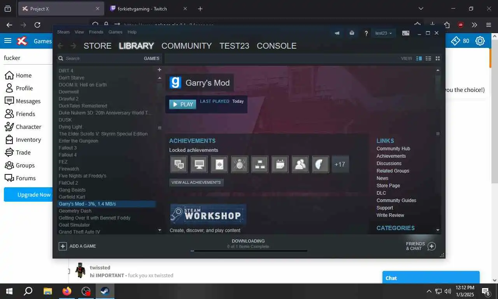Open the Steam inbox envelope icon

pos(352,33)
